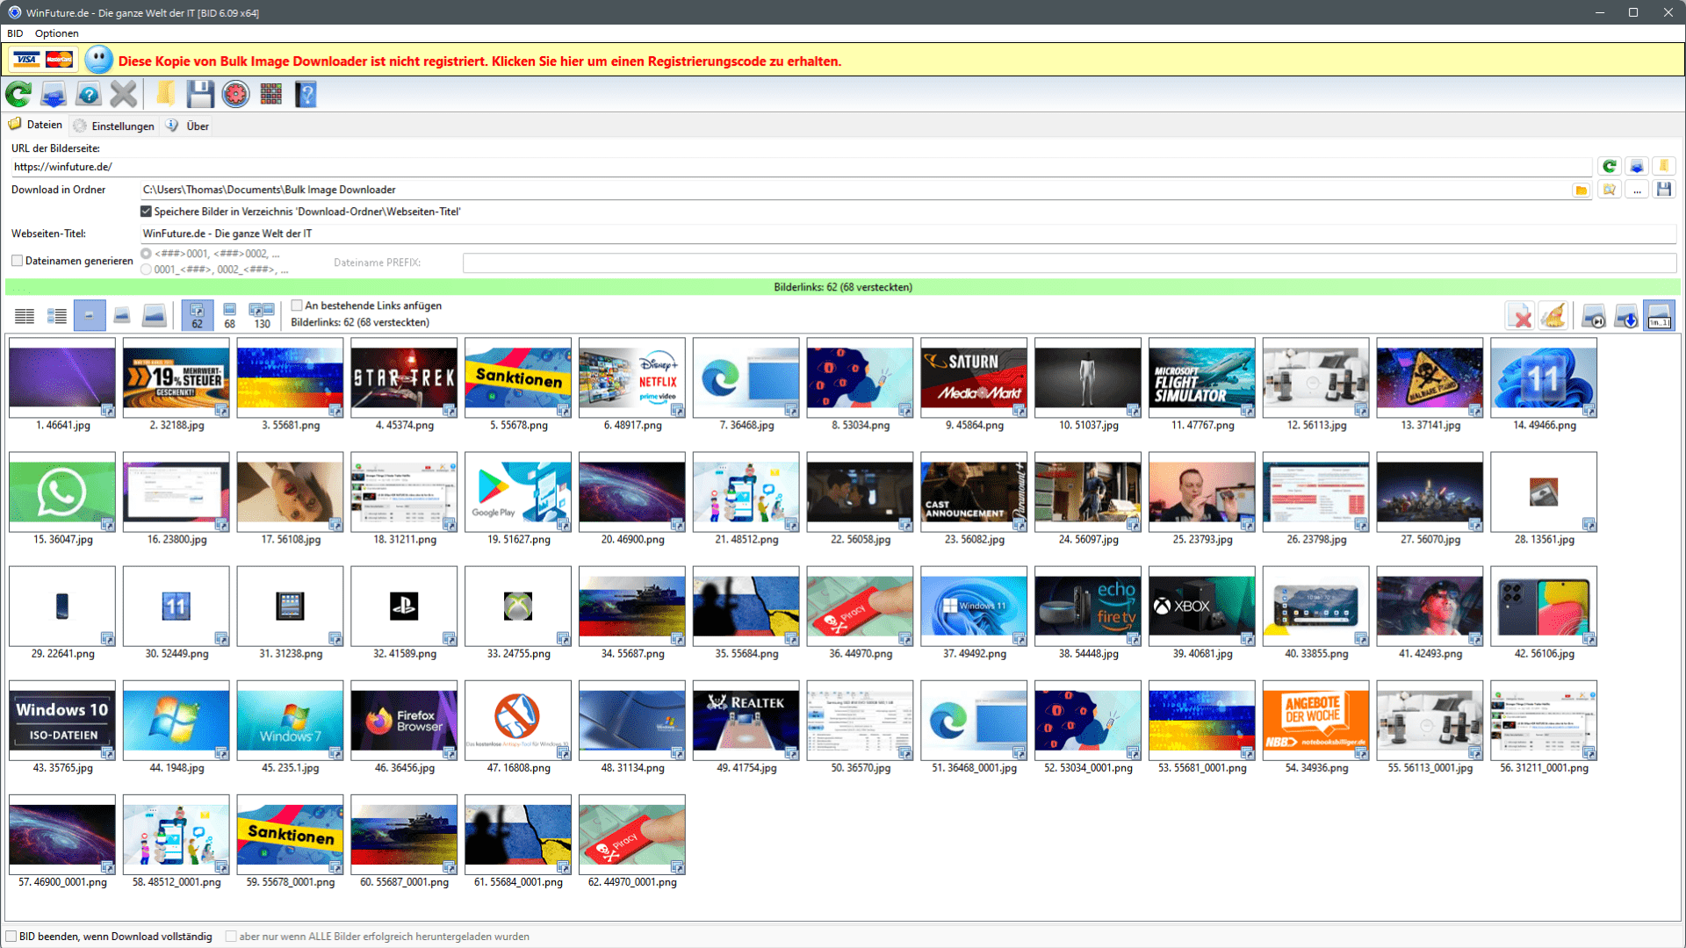Click the Visa MasterCard purchase icon
1686x948 pixels.
(x=43, y=60)
